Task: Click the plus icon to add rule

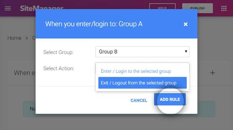Action: [x=212, y=73]
